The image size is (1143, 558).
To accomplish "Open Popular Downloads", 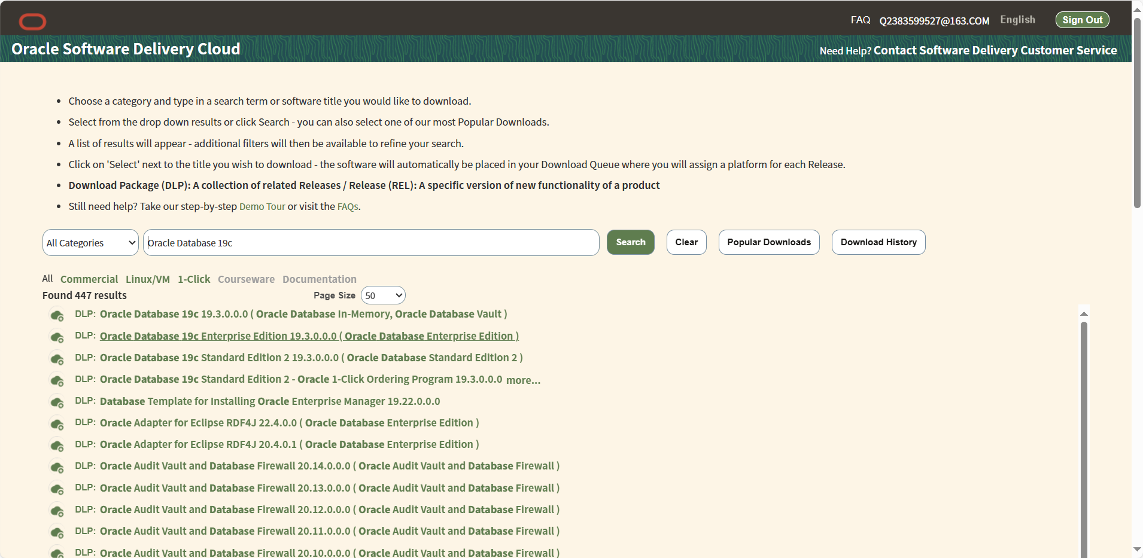I will click(x=769, y=242).
